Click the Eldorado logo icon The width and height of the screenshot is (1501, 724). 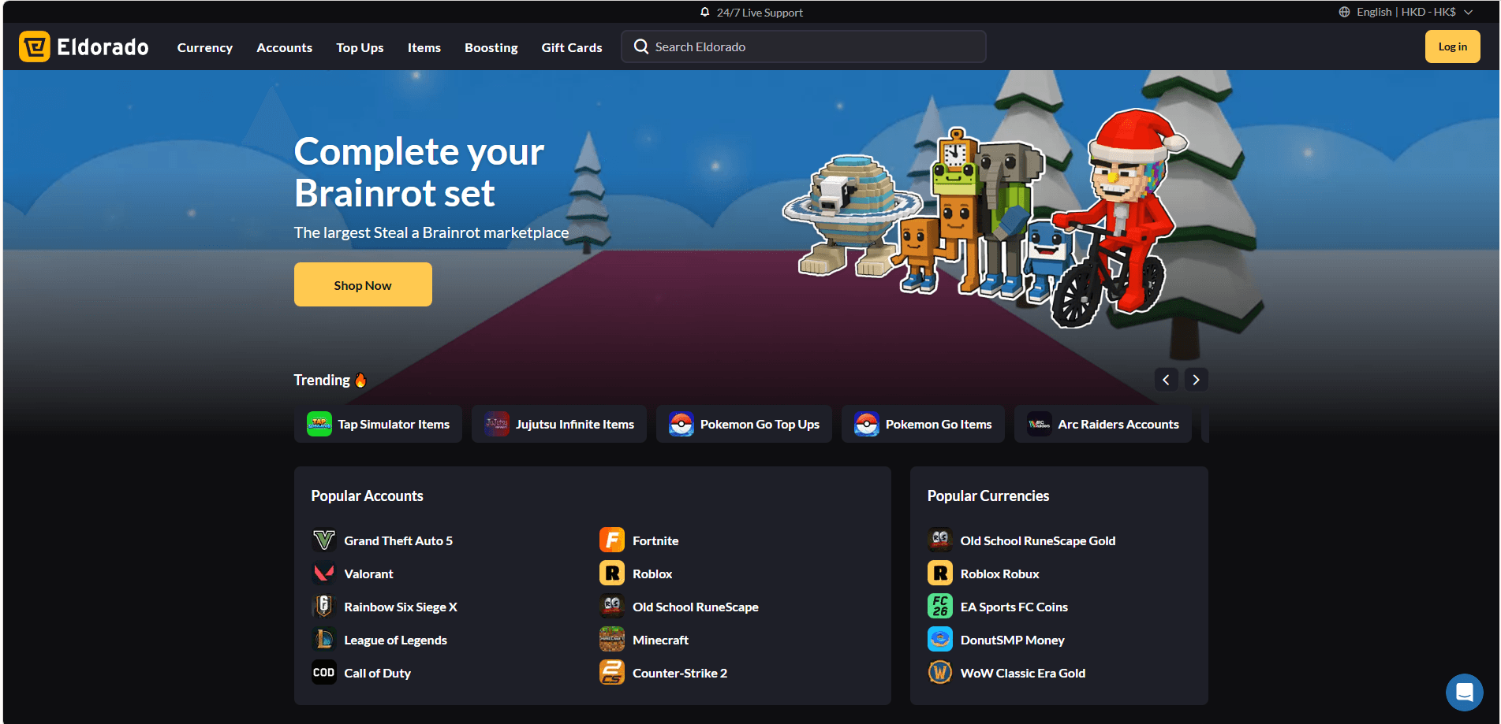tap(35, 47)
